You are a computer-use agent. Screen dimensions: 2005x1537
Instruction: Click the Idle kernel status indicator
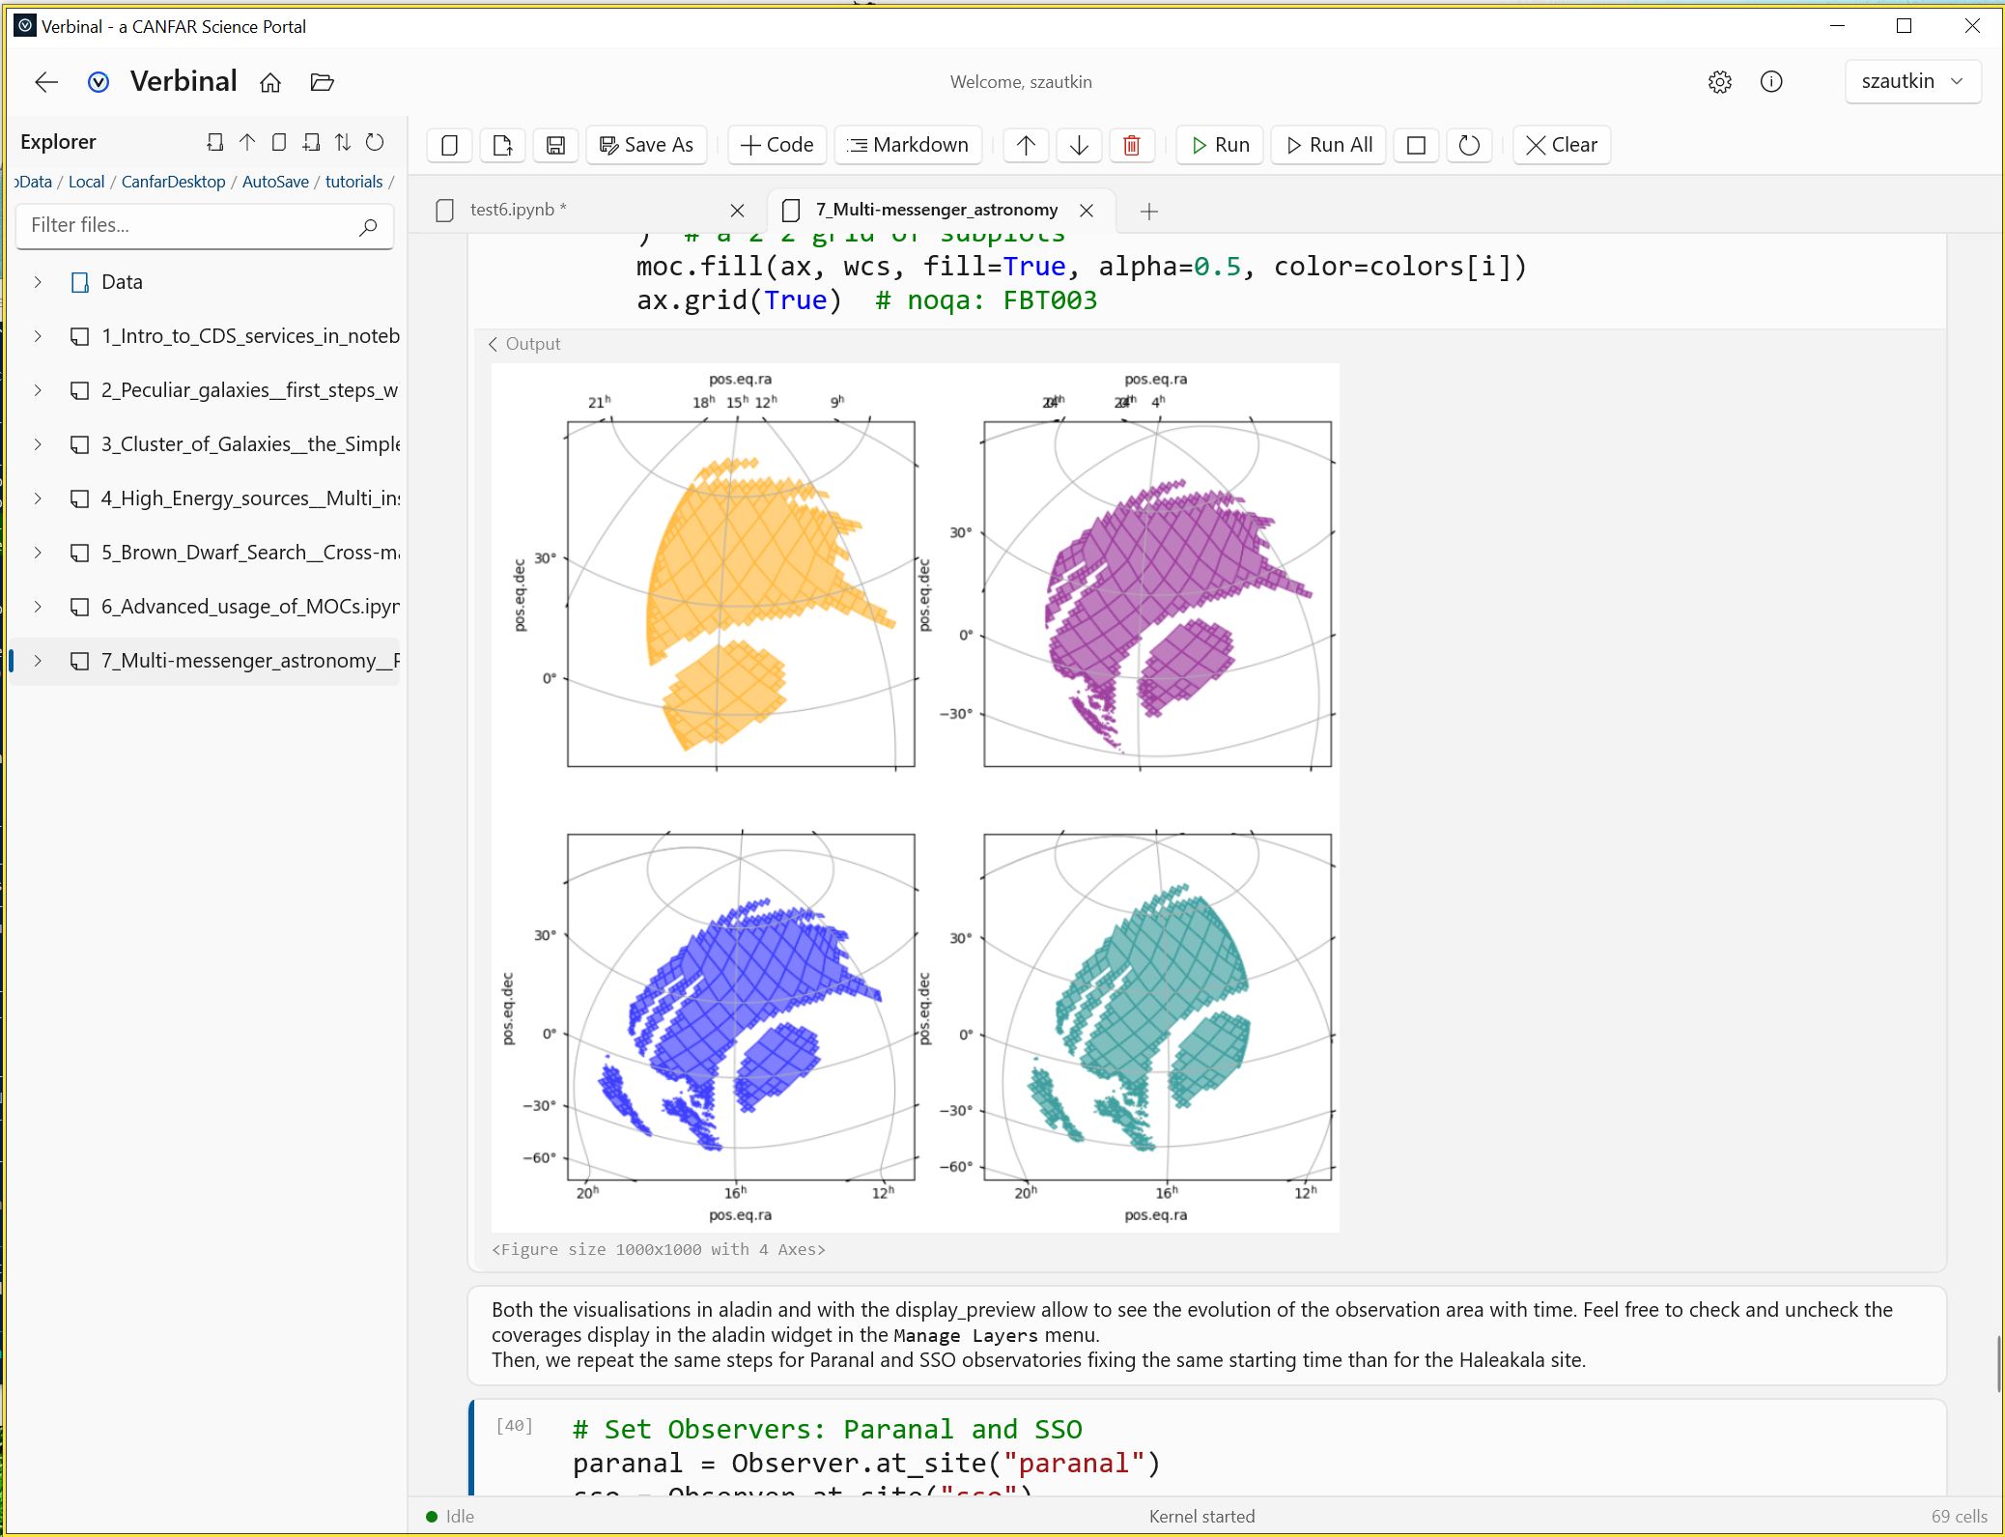click(x=450, y=1517)
